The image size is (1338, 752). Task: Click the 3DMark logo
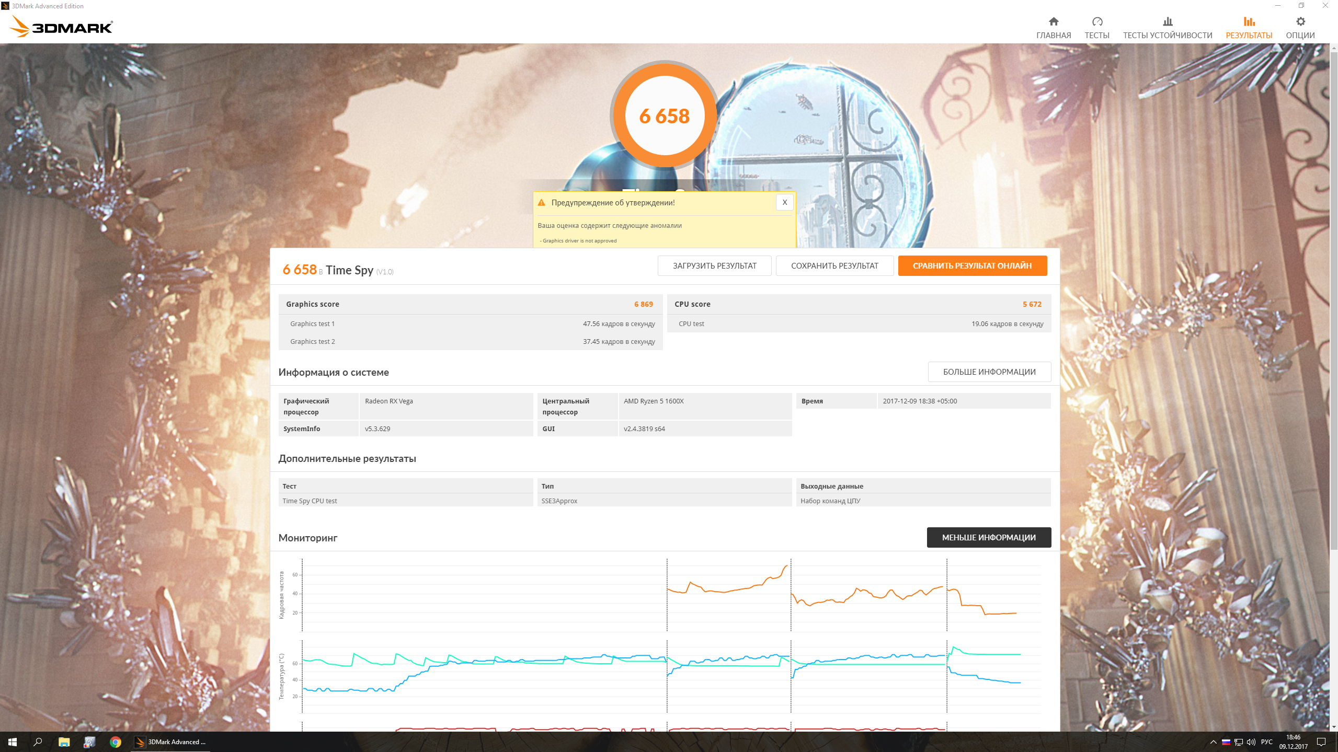62,26
